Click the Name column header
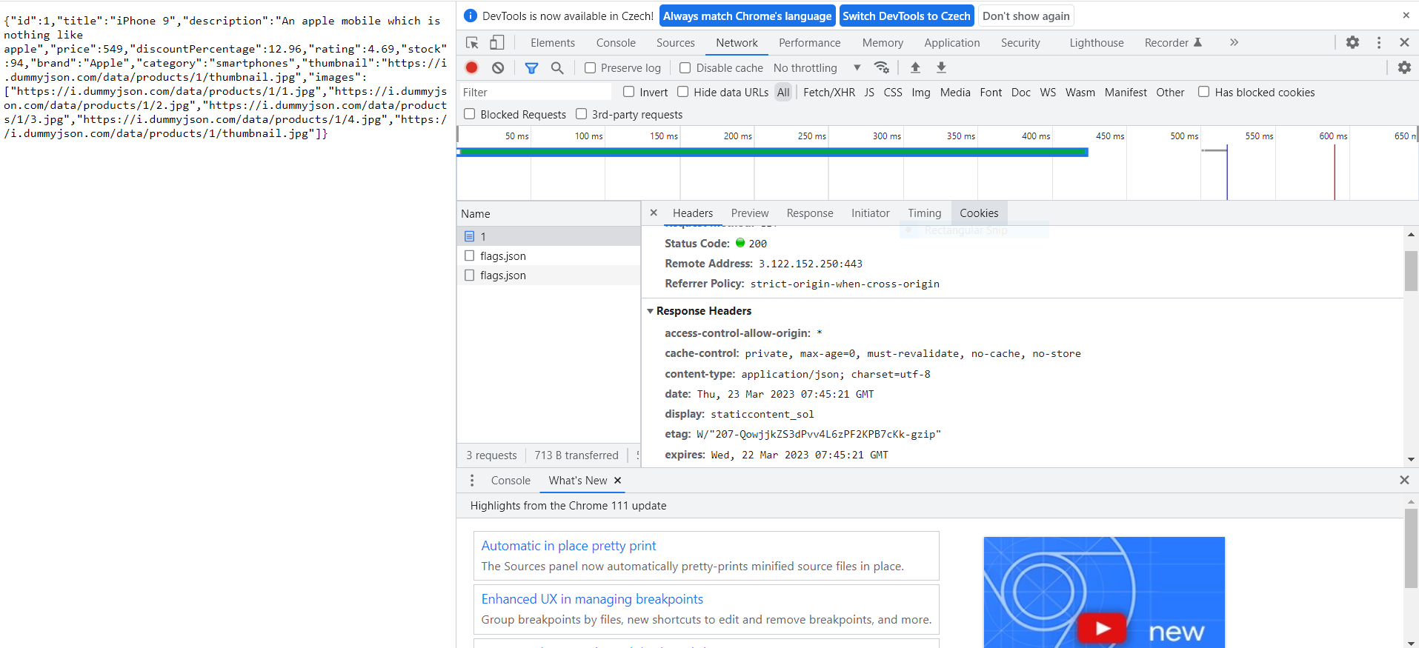Screen dimensions: 1419x648 548,213
